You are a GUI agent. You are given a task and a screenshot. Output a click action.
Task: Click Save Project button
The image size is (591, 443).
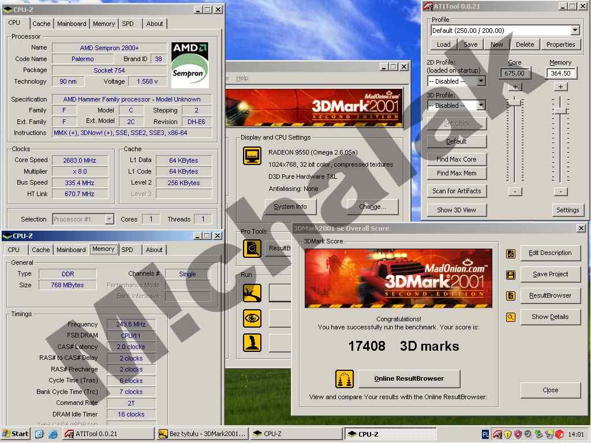pyautogui.click(x=550, y=274)
